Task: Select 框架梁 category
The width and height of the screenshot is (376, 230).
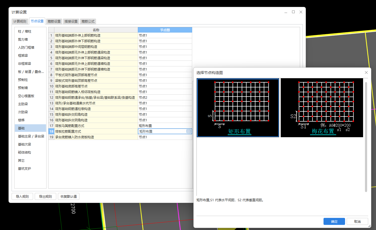Action: click(x=30, y=56)
